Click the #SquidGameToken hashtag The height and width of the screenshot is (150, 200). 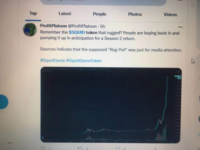click(84, 60)
